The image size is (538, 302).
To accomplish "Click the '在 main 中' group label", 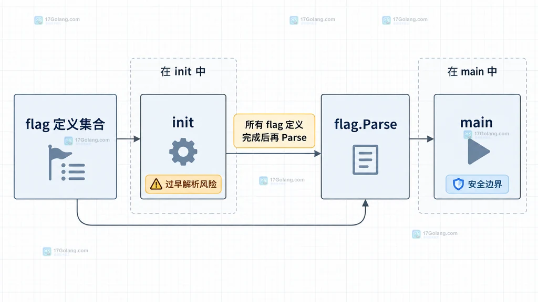I will (472, 71).
